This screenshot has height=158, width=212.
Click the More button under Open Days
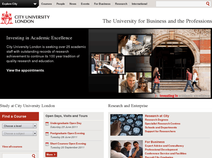[51, 155]
